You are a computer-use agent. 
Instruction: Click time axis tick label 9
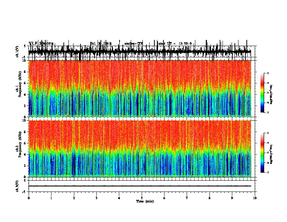coord(232,198)
